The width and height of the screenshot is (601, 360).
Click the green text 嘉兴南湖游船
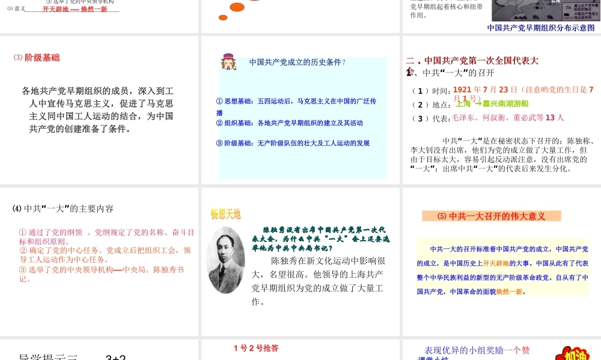tap(505, 103)
